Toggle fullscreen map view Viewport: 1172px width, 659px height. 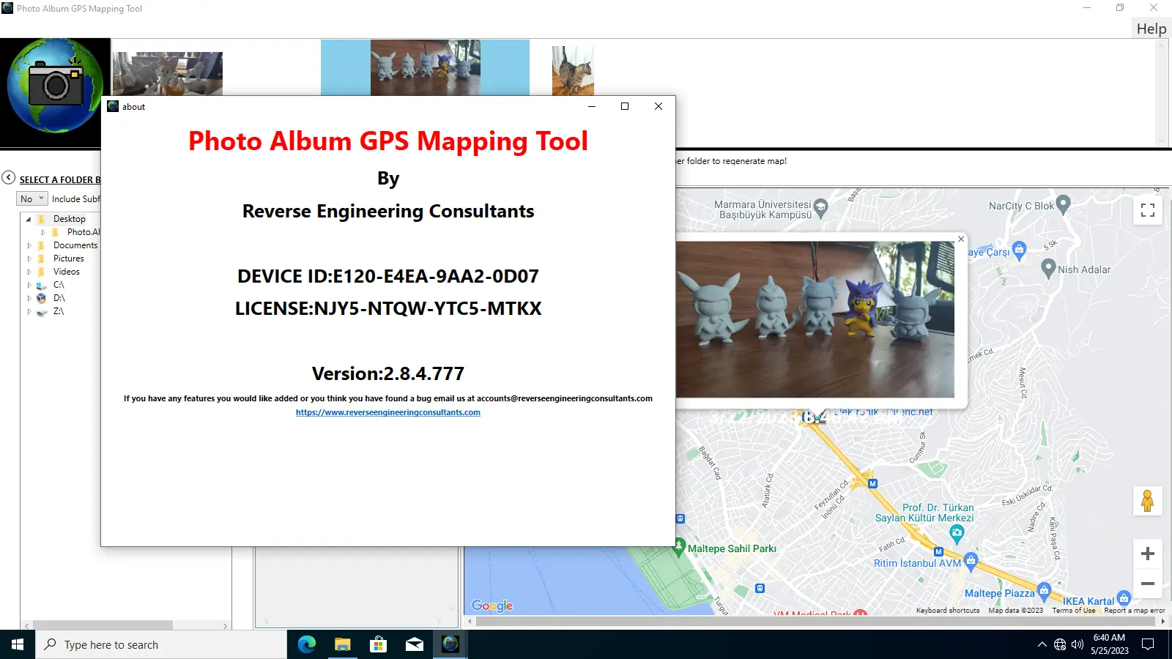[x=1148, y=210]
